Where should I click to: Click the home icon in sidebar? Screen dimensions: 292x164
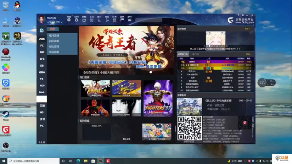point(42,30)
